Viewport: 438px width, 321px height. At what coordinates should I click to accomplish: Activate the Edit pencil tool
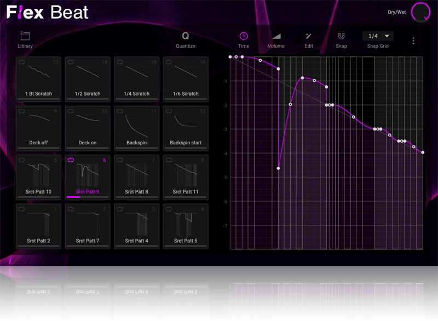(x=309, y=36)
